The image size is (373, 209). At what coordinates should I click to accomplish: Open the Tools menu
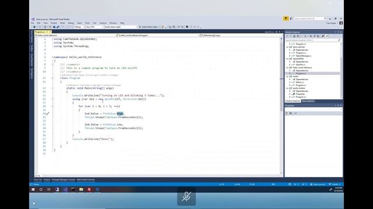87,23
